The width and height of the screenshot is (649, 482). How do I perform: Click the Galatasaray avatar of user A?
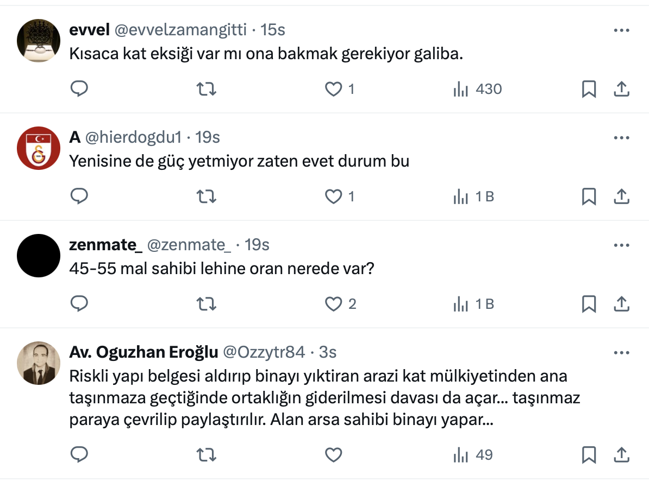click(38, 148)
